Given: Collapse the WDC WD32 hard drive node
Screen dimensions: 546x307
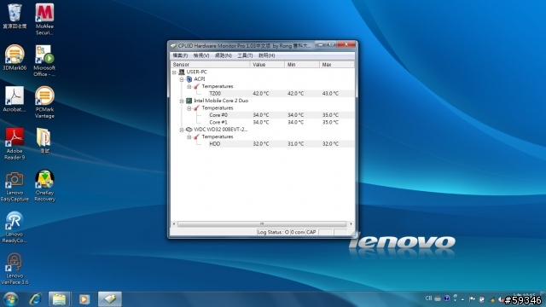Looking at the screenshot, I should point(182,130).
